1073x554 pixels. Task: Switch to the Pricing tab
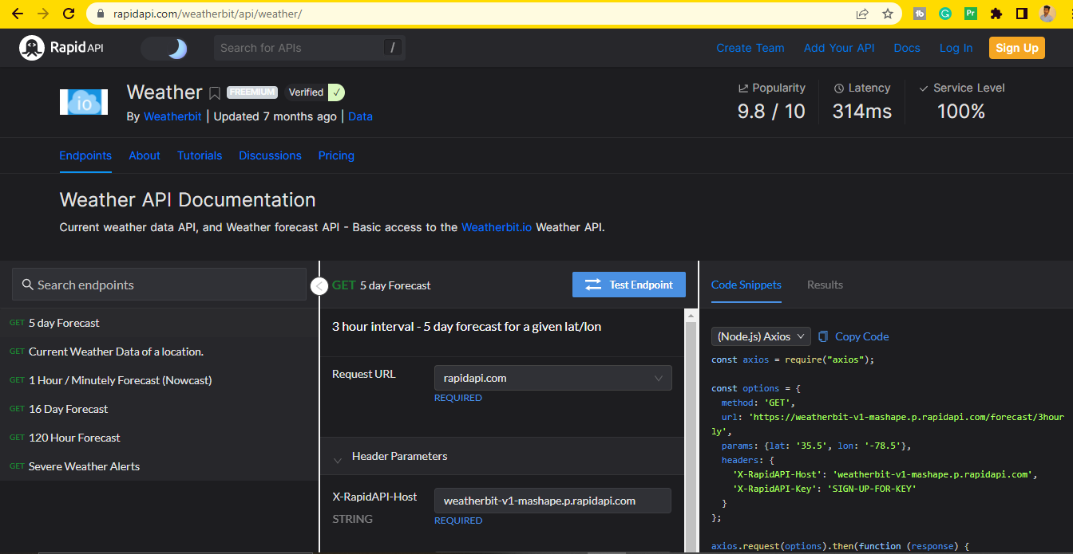[x=336, y=155]
